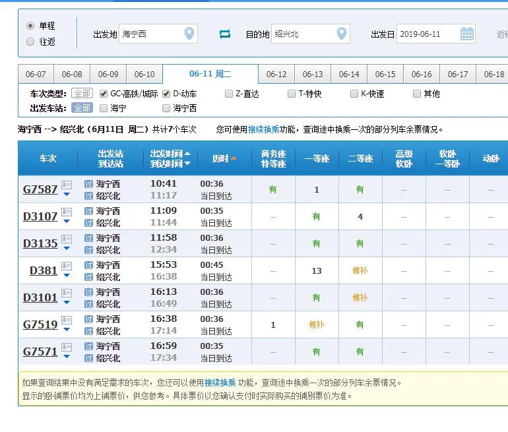The width and height of the screenshot is (508, 432).
Task: Click the pass-through icon beside 绍兴北 for G7571
Action: click(88, 358)
